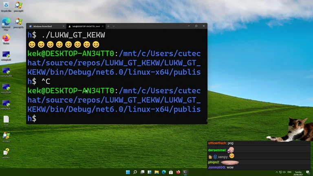Open Microsoft Store from the taskbar
313x176 pixels.
coord(171,172)
